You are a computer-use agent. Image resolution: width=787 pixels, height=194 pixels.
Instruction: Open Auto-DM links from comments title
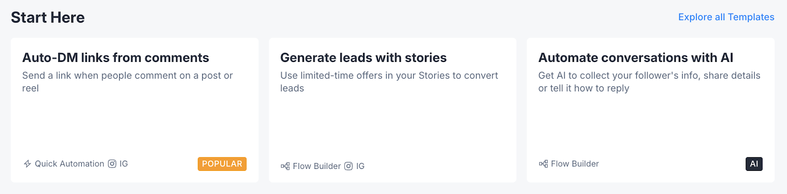[x=116, y=57]
